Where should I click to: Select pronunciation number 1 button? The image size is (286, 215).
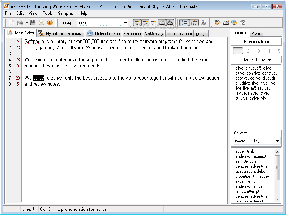click(238, 51)
